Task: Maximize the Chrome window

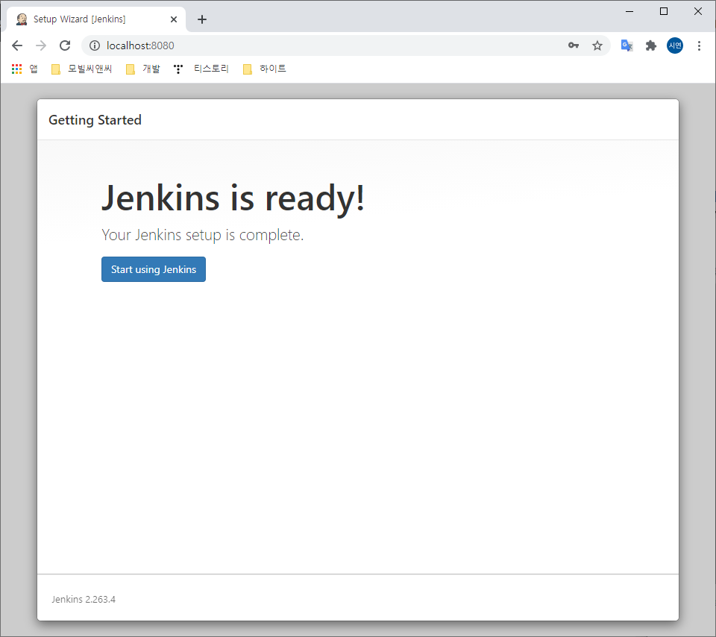Action: (x=664, y=11)
